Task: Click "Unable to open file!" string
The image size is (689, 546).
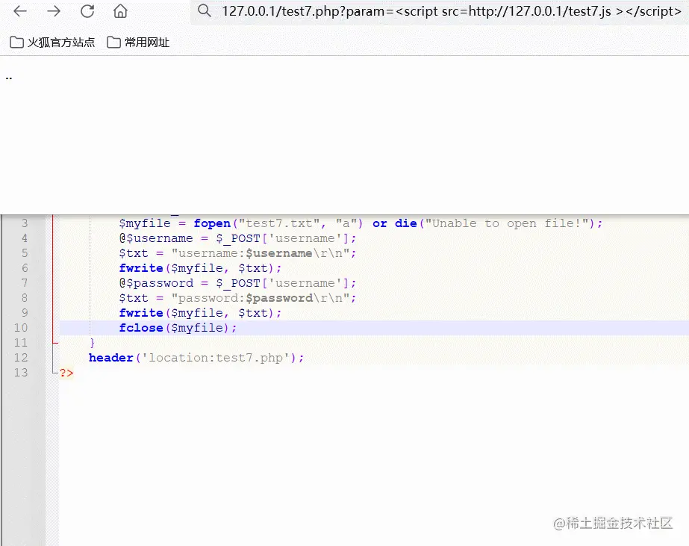Action: pos(507,223)
